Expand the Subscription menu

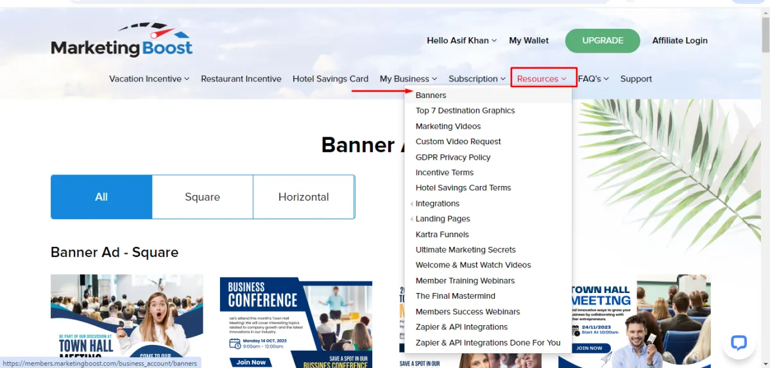tap(477, 79)
